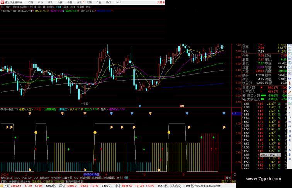Click the 交易未 link at top right

[x=161, y=2]
